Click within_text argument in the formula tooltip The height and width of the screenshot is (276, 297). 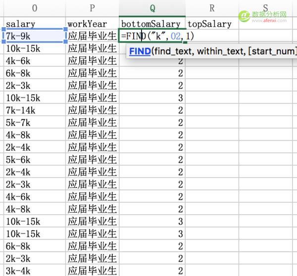(221, 51)
